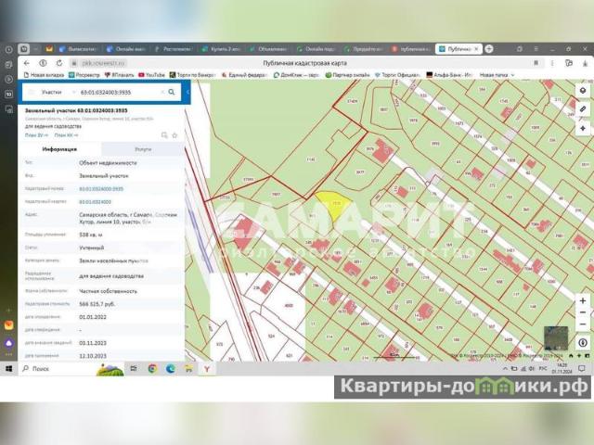The width and height of the screenshot is (594, 445).
Task: Open the Альфа-Банк bookmark
Action: click(449, 75)
